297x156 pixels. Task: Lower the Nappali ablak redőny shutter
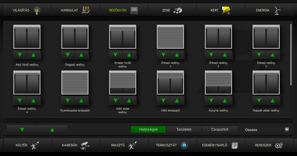(x=259, y=101)
